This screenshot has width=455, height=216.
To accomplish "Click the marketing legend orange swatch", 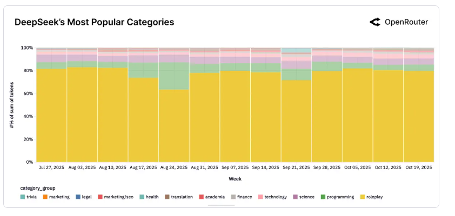I will click(45, 197).
